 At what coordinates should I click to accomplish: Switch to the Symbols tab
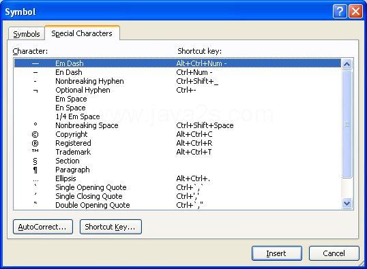click(27, 34)
